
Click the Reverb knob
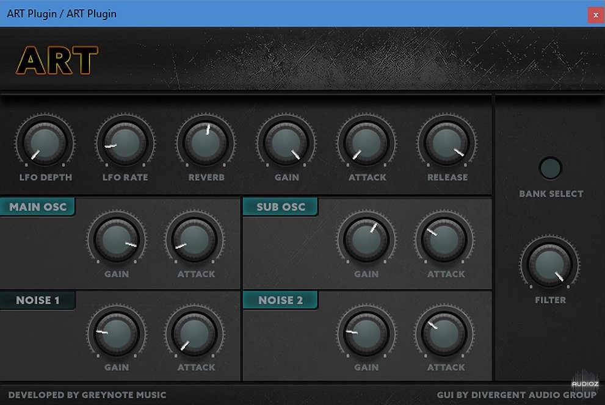pos(206,143)
